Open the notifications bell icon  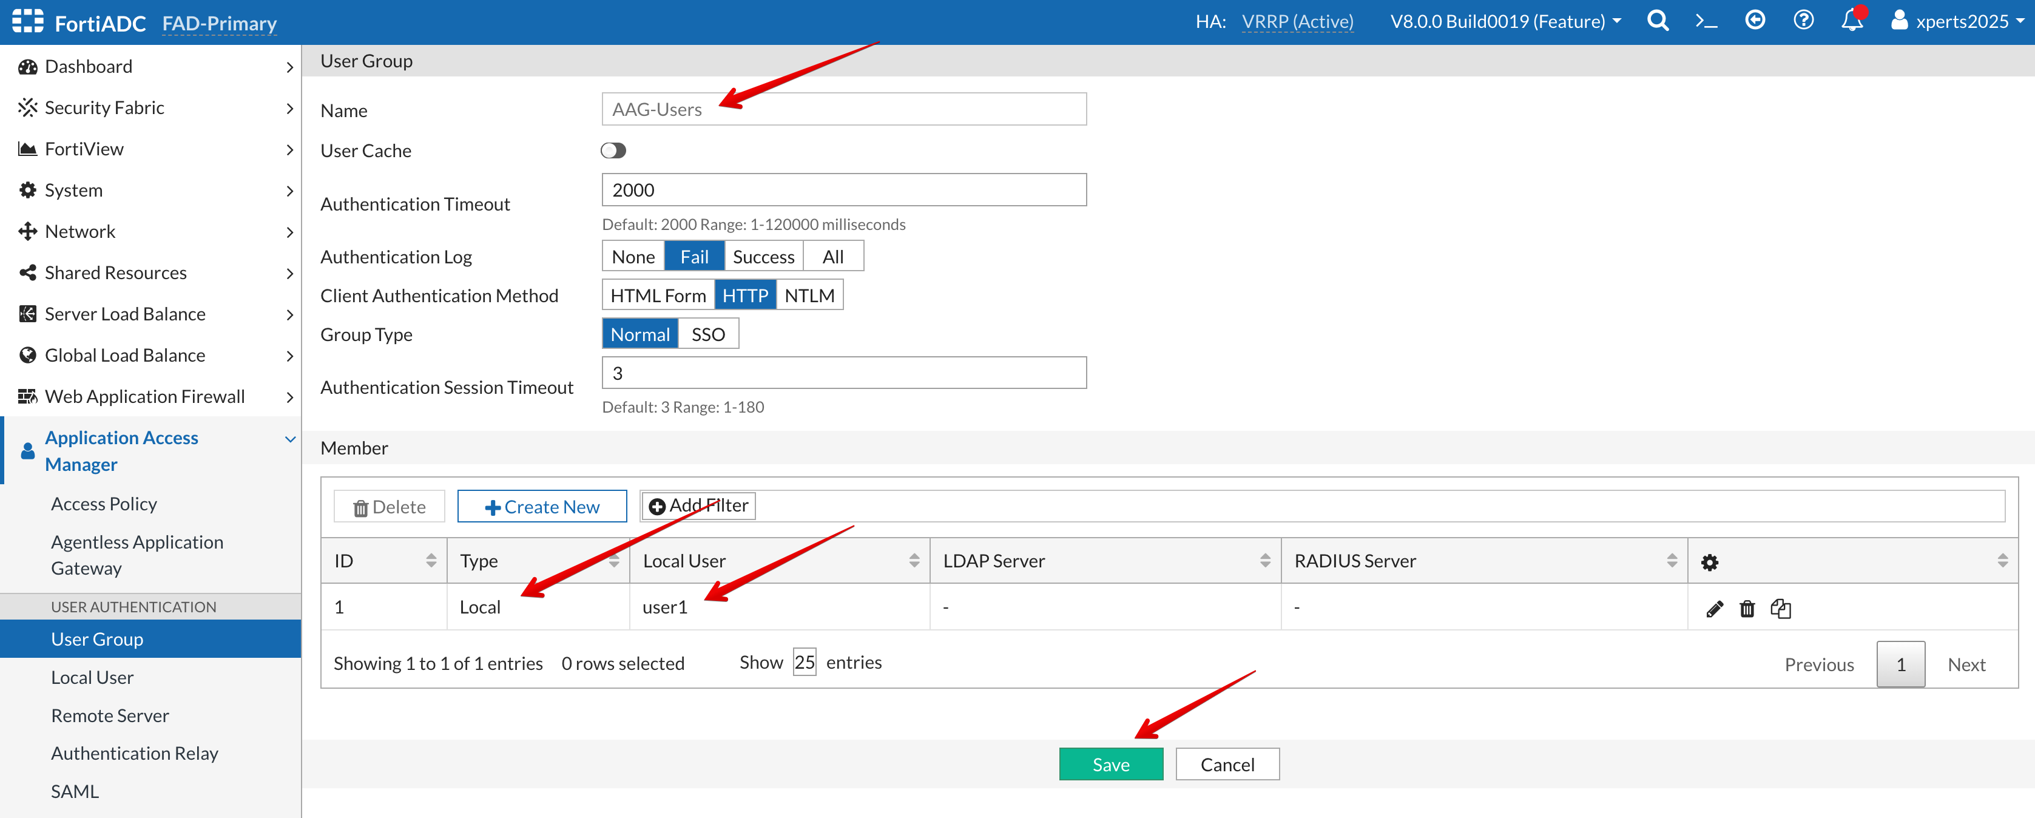[1852, 21]
